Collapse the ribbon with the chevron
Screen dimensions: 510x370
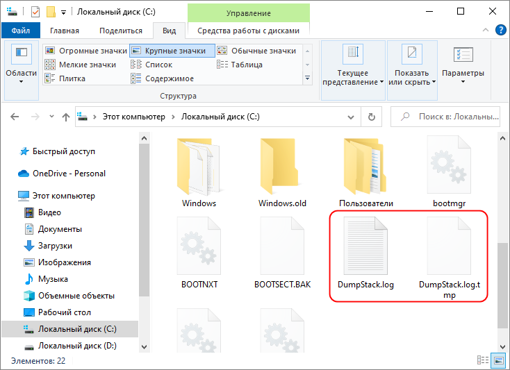[x=486, y=31]
